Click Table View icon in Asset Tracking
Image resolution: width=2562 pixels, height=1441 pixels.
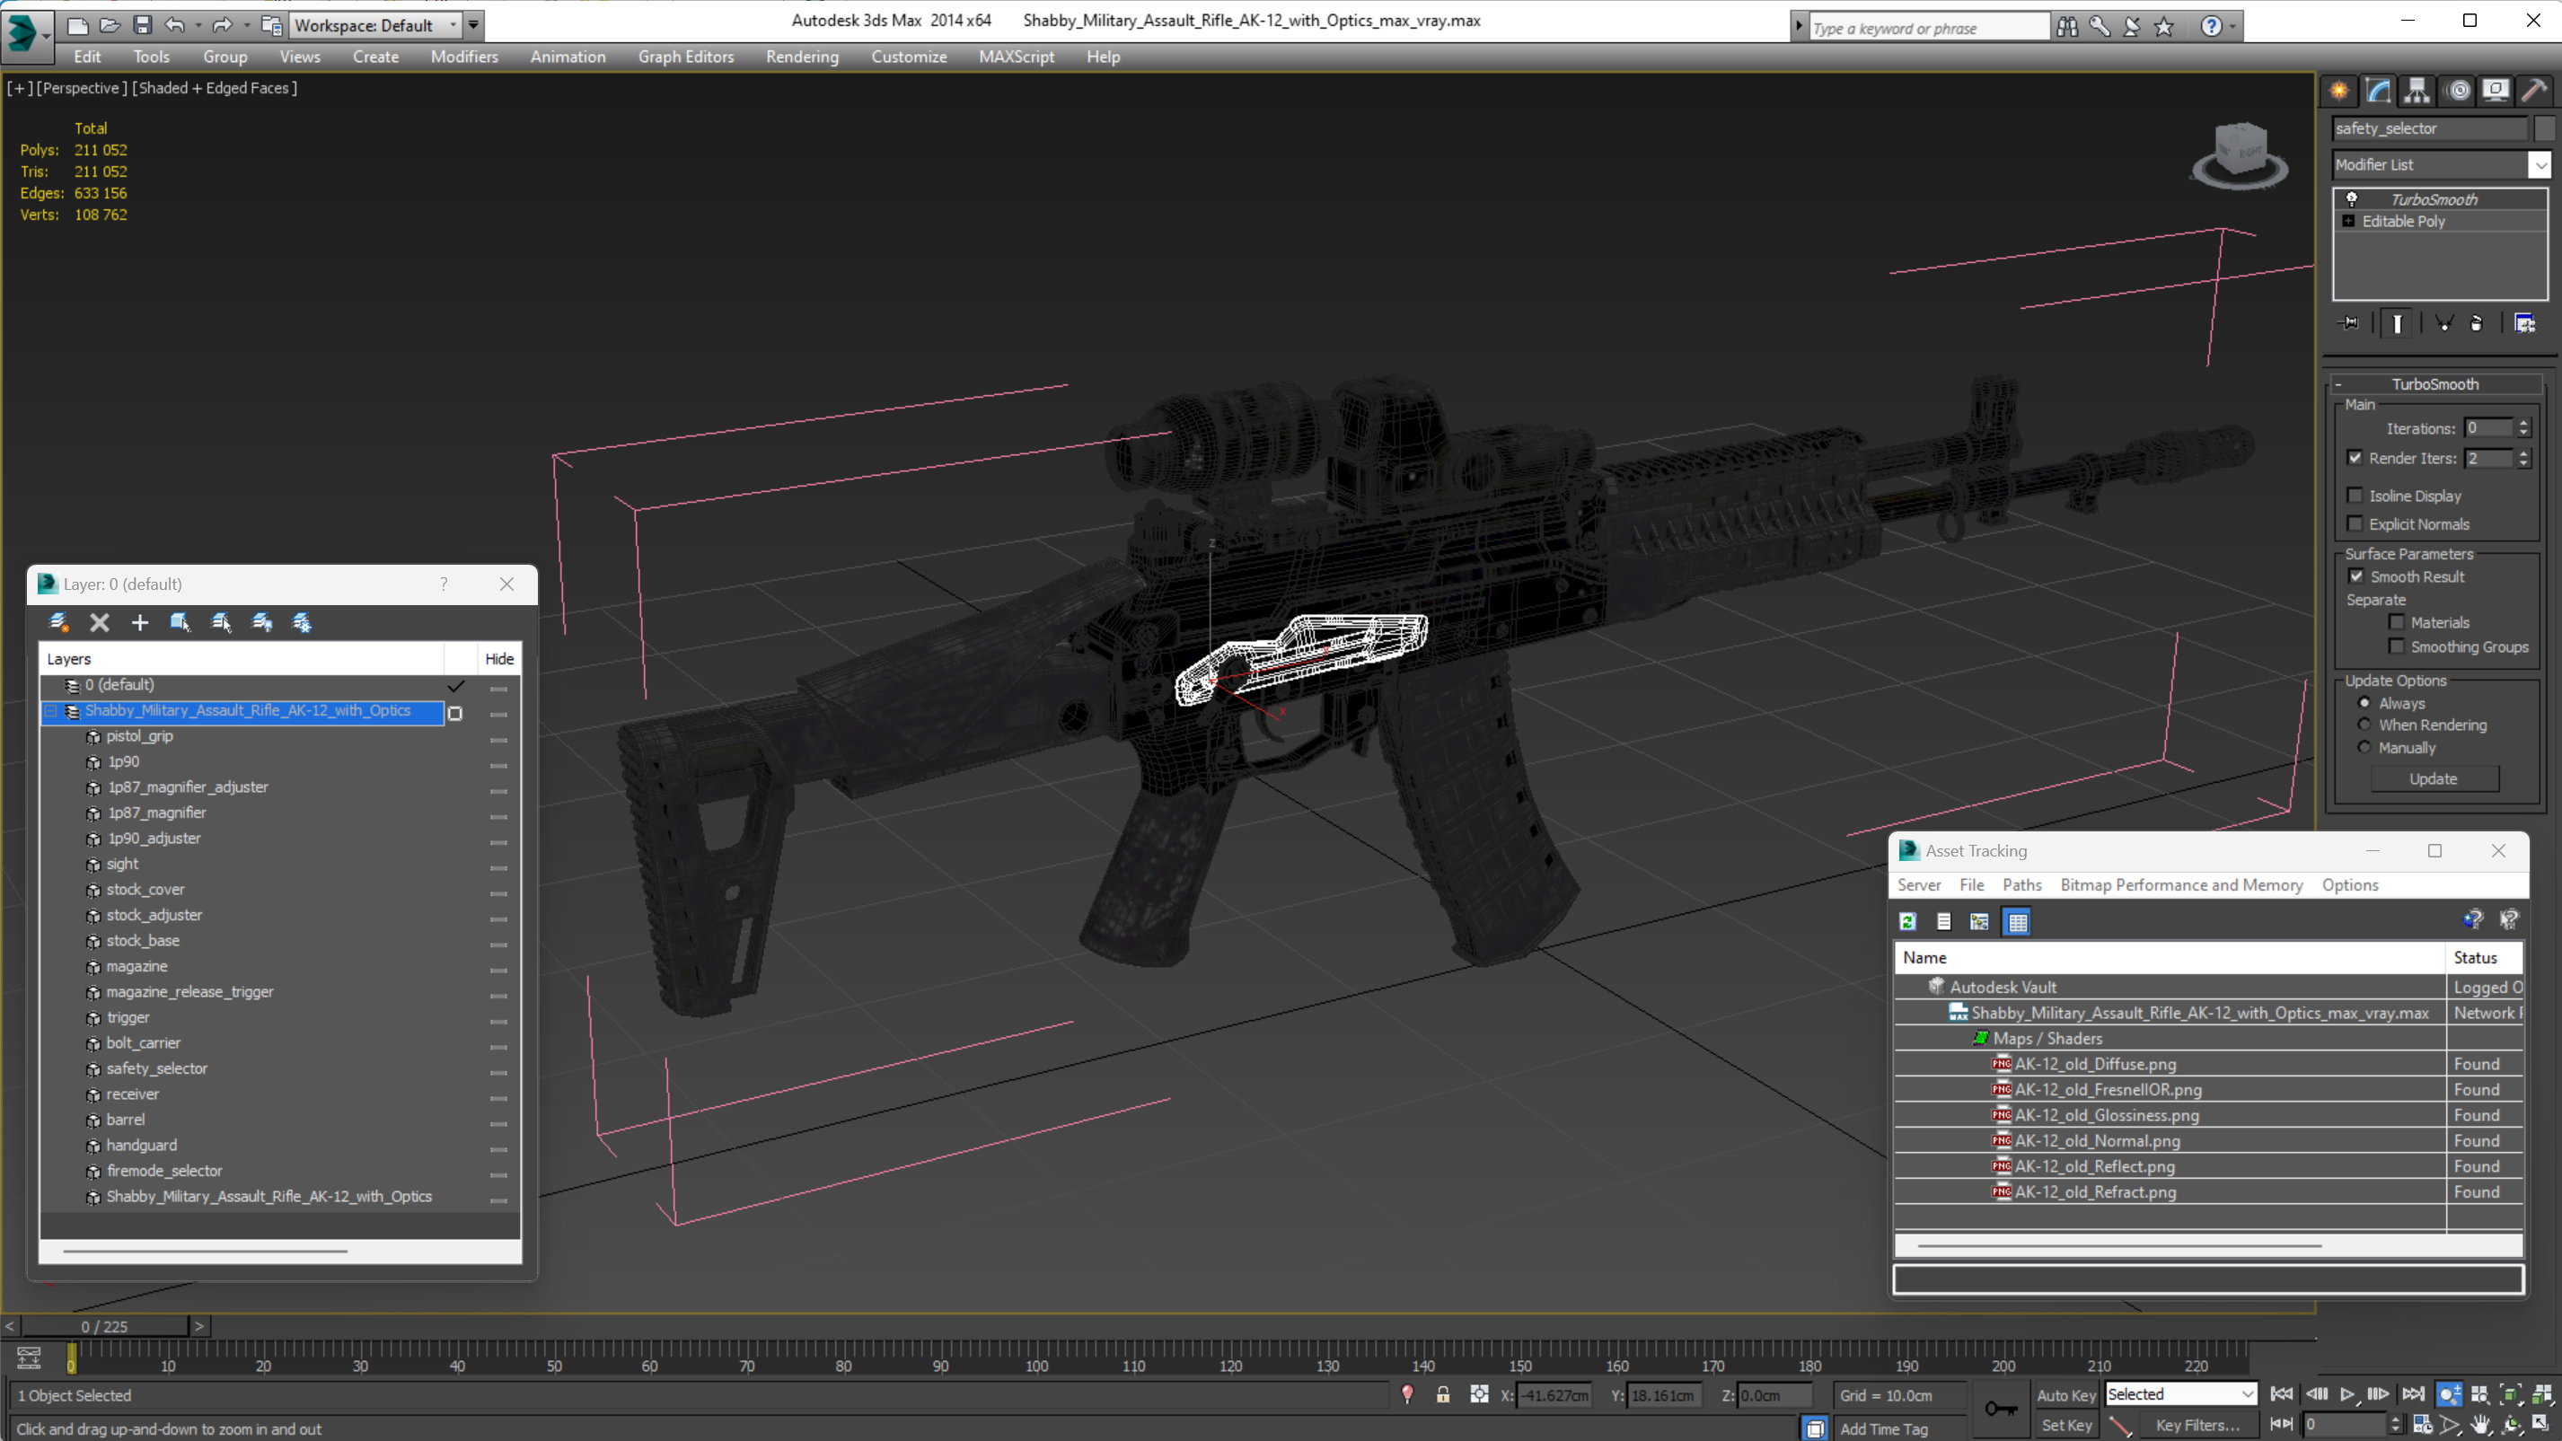[x=2017, y=922]
